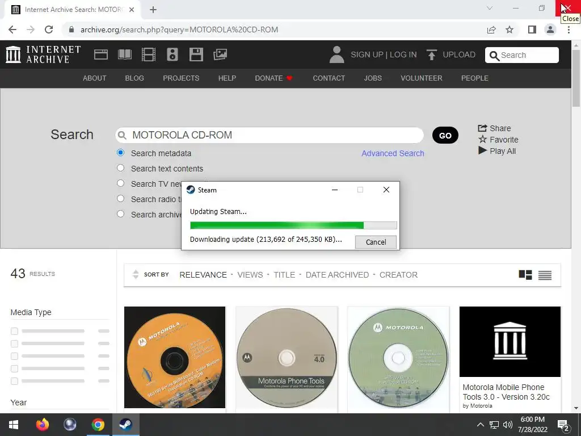Open the Texts book icon

click(x=124, y=54)
